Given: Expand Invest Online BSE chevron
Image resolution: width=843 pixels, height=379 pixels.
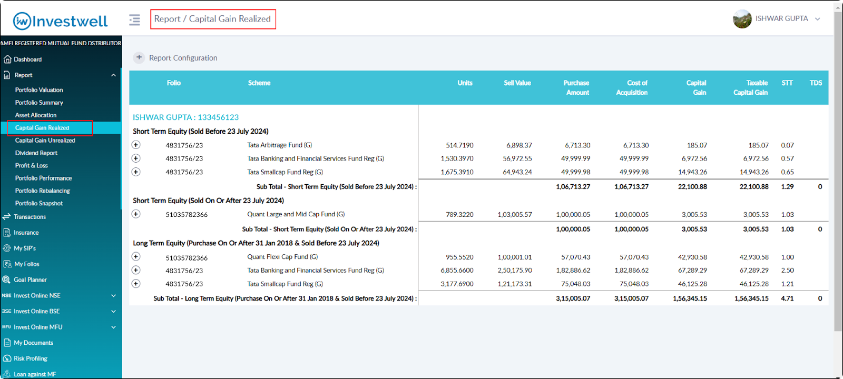Looking at the screenshot, I should pos(113,312).
